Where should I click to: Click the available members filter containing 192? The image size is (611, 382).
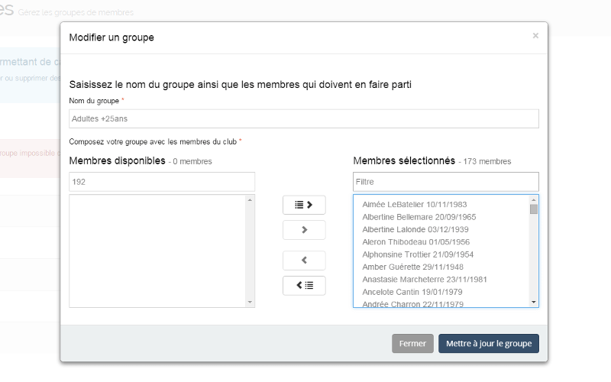tap(162, 182)
